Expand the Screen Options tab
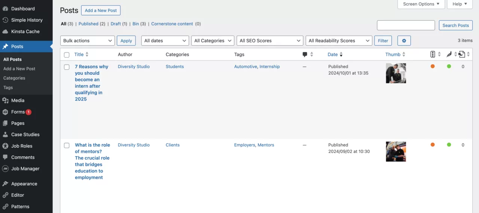Image resolution: width=479 pixels, height=213 pixels. point(421,4)
